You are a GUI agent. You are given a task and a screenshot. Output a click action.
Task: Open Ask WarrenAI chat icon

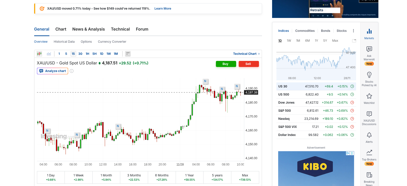369,49
